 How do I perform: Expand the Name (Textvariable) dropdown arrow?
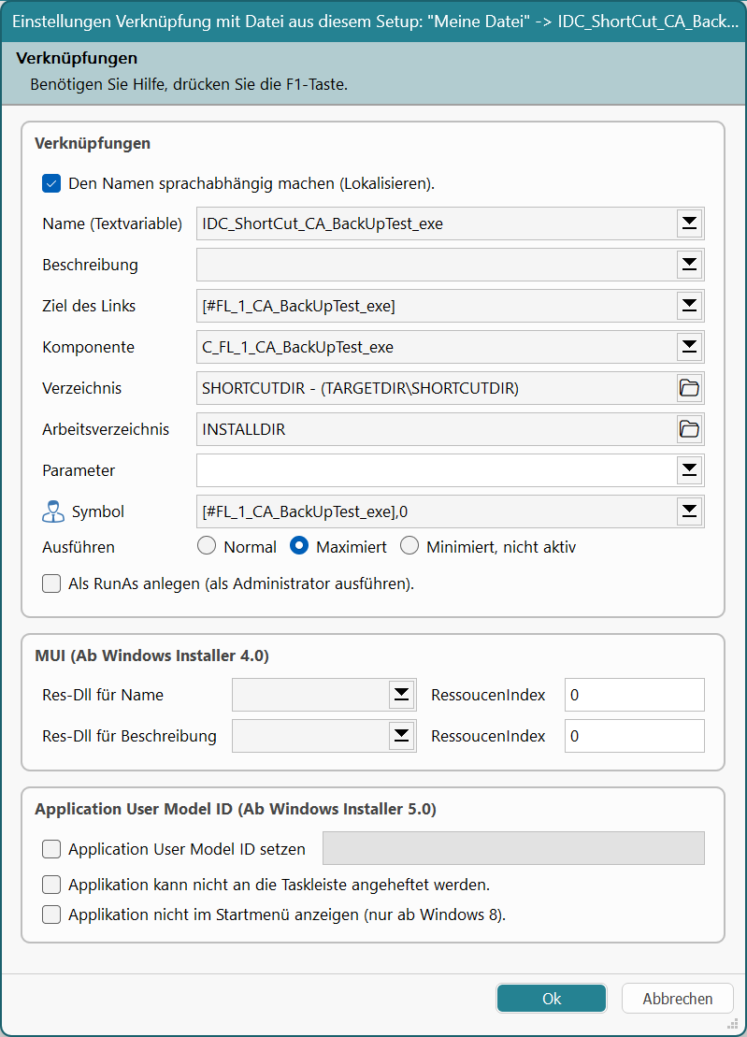click(x=689, y=223)
